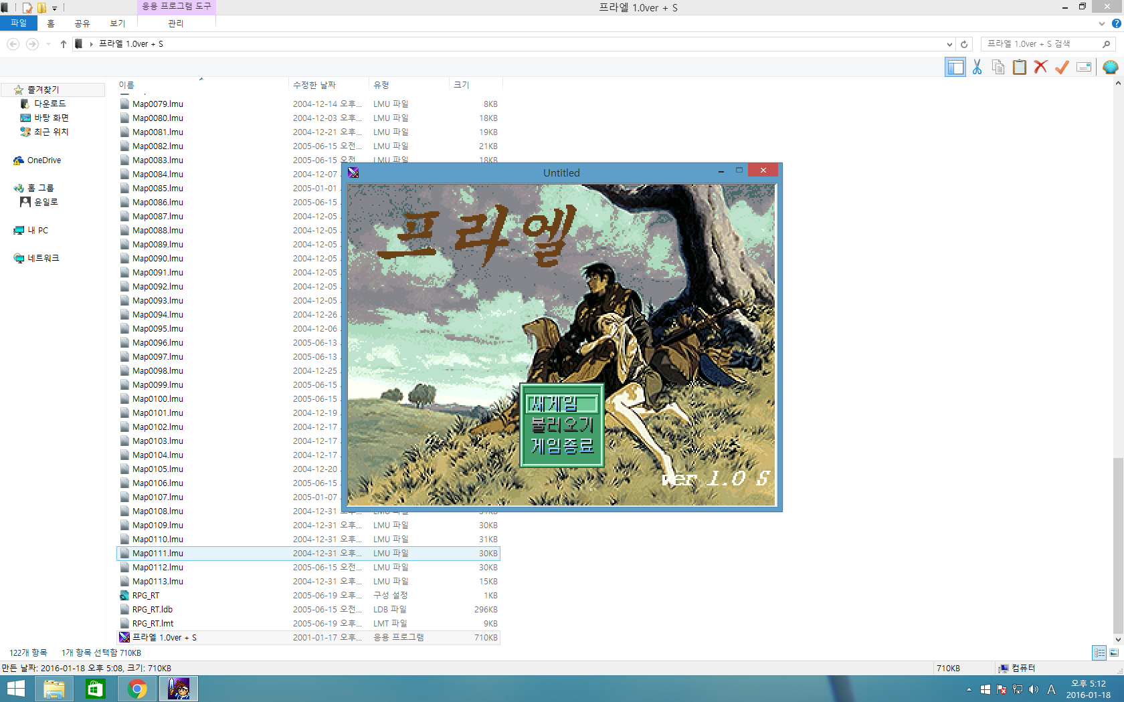The width and height of the screenshot is (1124, 702).
Task: Click the orange checkmark Properties icon
Action: [x=1062, y=68]
